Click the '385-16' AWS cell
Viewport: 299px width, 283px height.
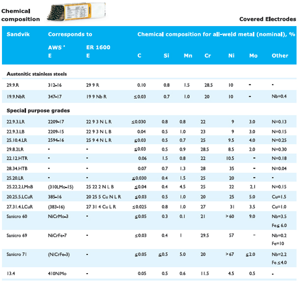(55, 197)
